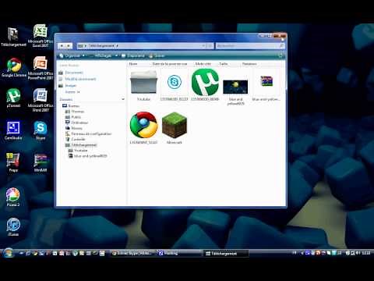Select the Picasa 3 desktop icon
The image size is (374, 281).
[x=13, y=197]
